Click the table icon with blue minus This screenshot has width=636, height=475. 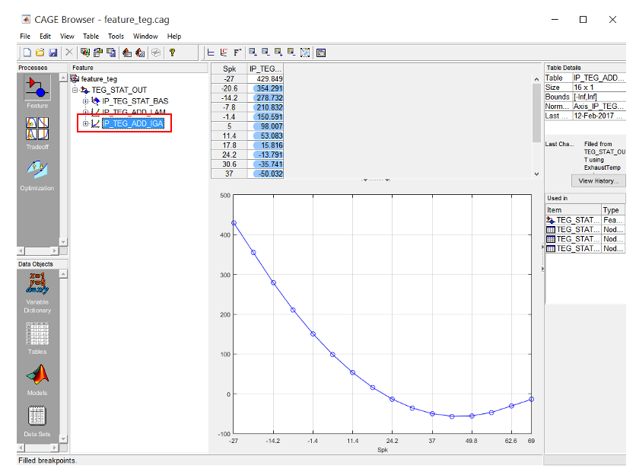pos(266,52)
